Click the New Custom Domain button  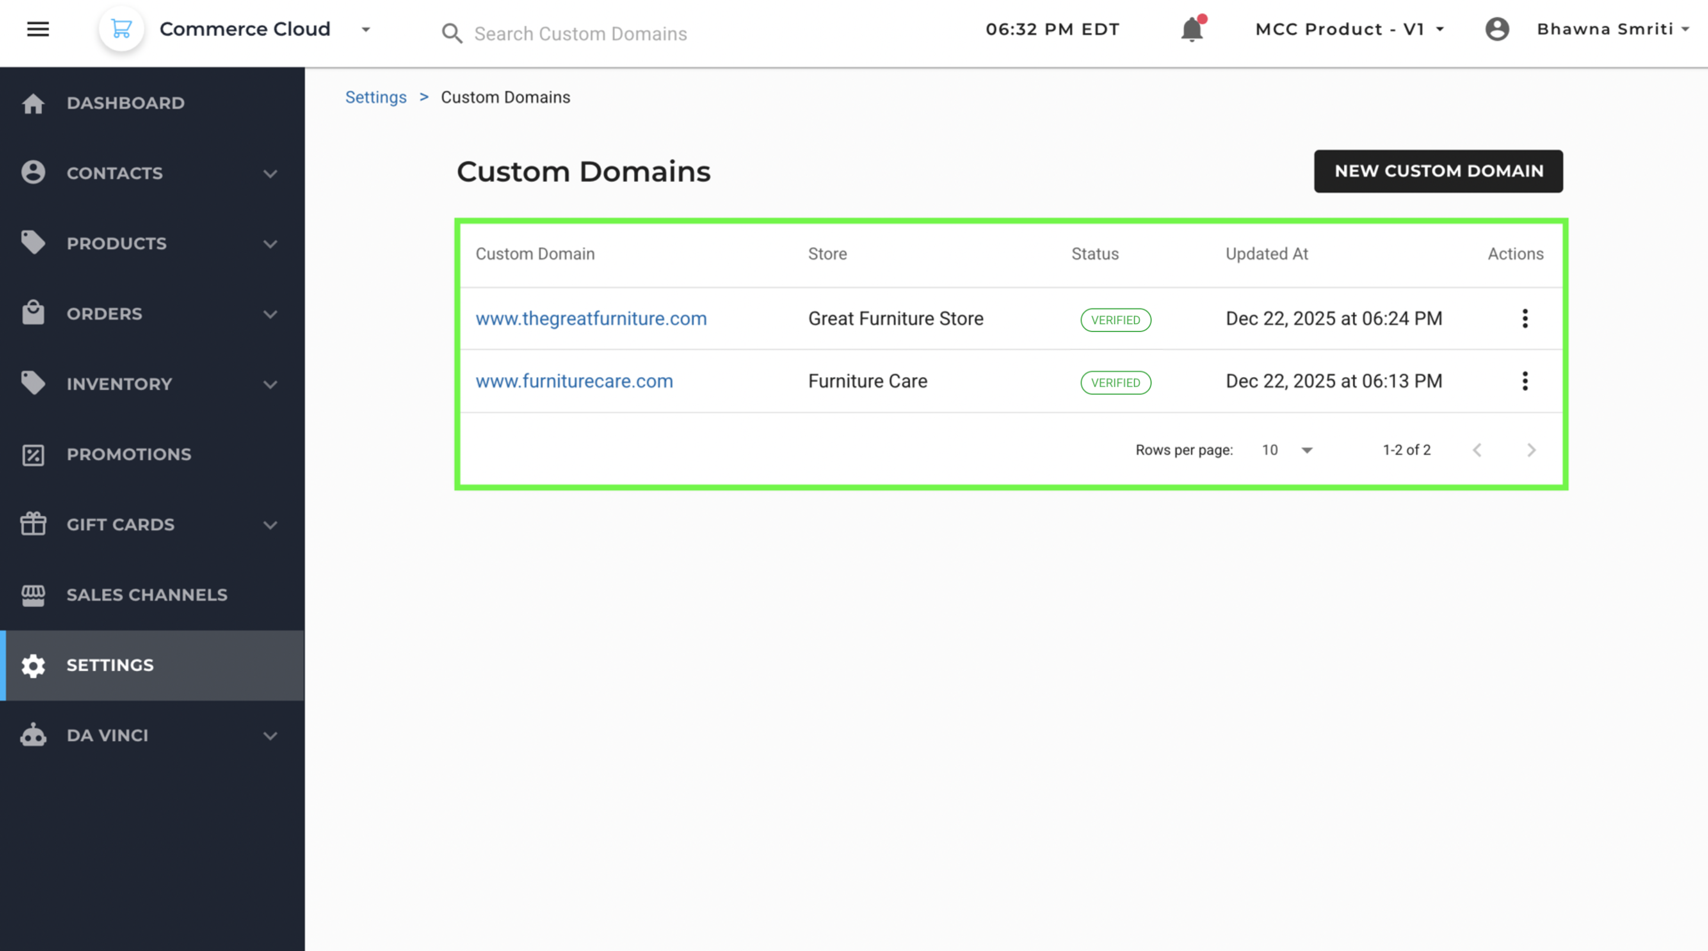click(1438, 171)
